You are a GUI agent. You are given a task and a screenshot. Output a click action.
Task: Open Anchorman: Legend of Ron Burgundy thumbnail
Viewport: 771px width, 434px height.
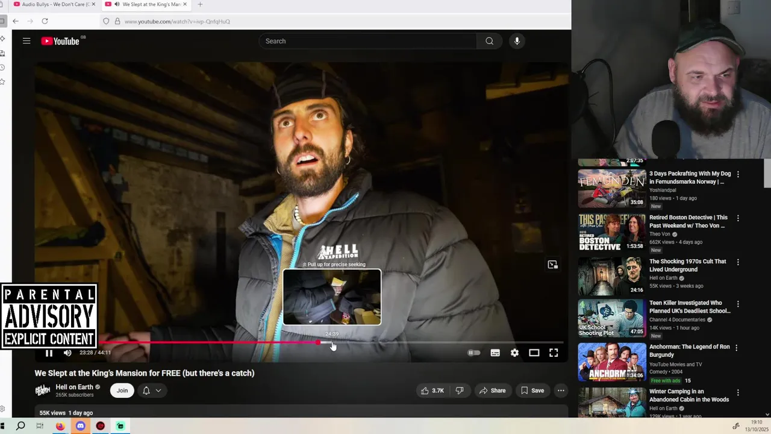click(612, 362)
